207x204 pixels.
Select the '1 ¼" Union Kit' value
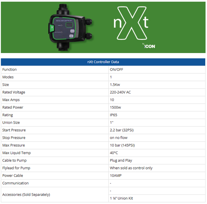(121, 198)
